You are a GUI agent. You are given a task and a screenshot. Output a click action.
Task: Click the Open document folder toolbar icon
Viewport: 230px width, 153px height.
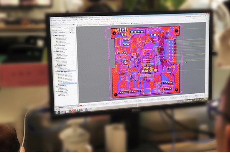[x=54, y=23]
